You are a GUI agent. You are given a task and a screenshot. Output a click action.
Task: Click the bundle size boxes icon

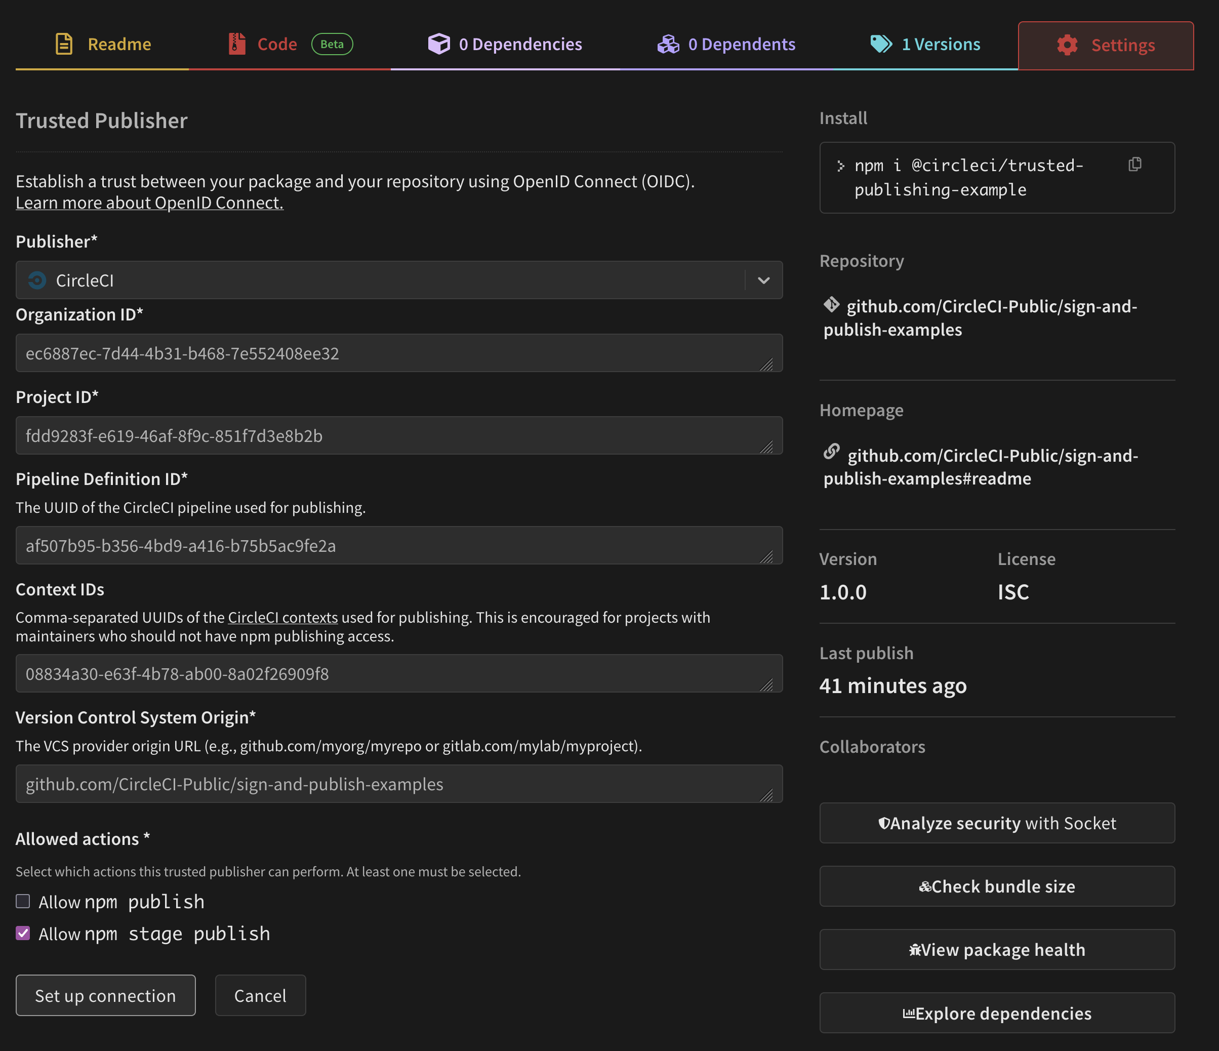pos(925,887)
